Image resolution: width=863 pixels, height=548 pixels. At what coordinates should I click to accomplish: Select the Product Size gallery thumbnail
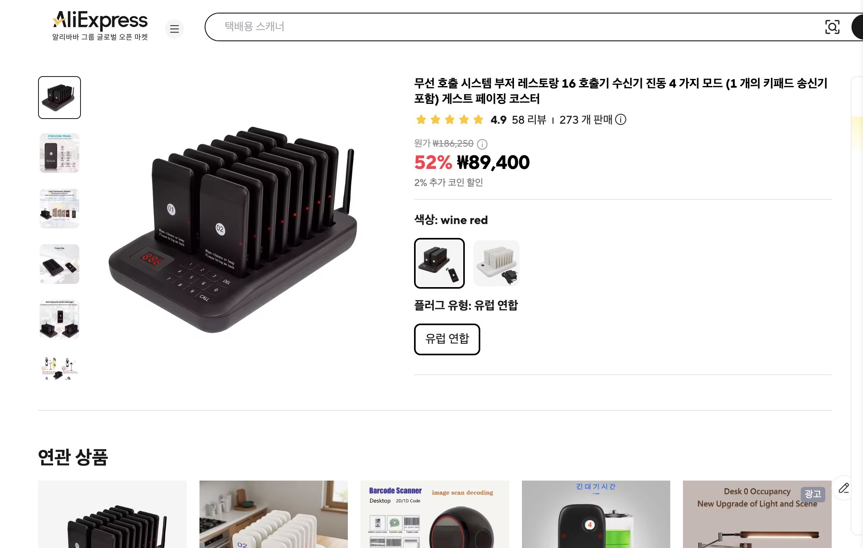(x=59, y=264)
